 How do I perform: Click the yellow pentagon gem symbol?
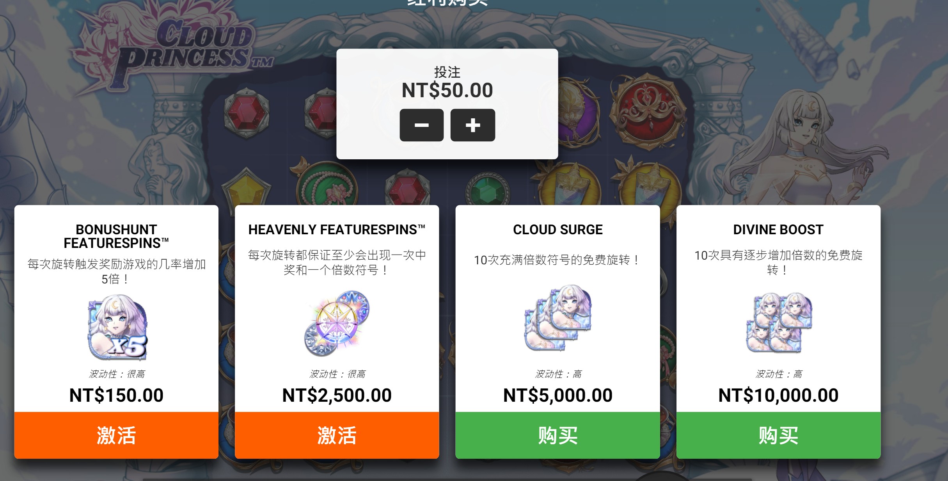(247, 188)
